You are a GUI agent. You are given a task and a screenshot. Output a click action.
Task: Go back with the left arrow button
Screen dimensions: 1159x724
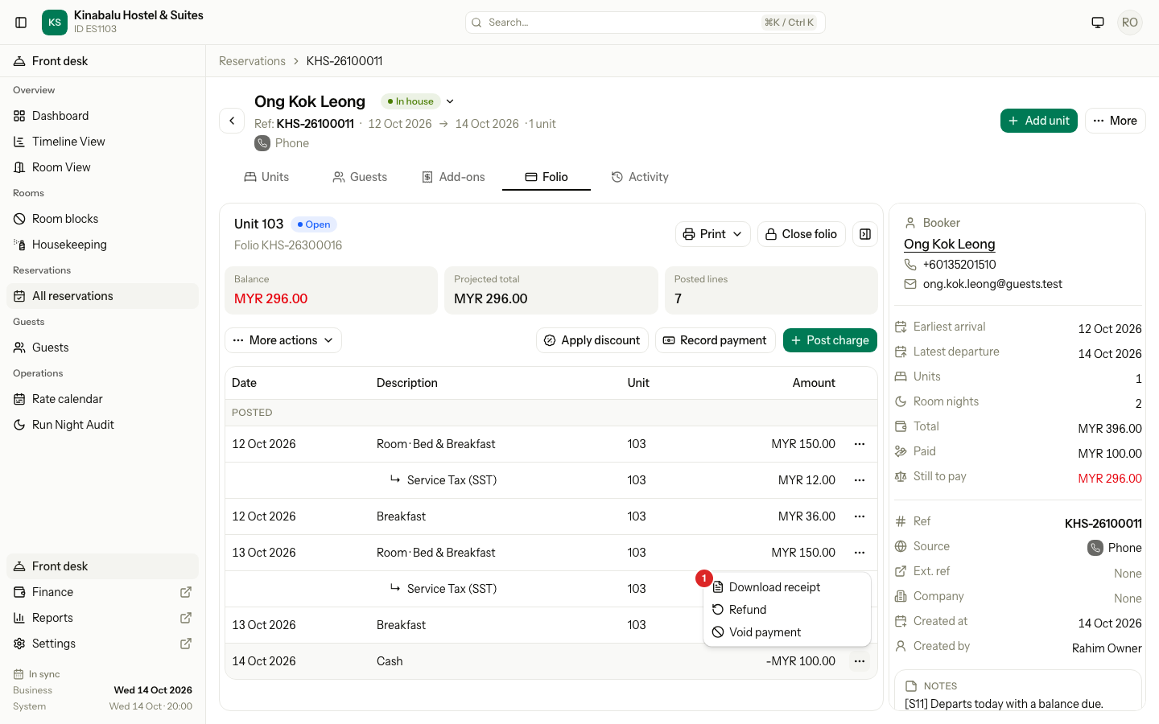[x=232, y=121]
